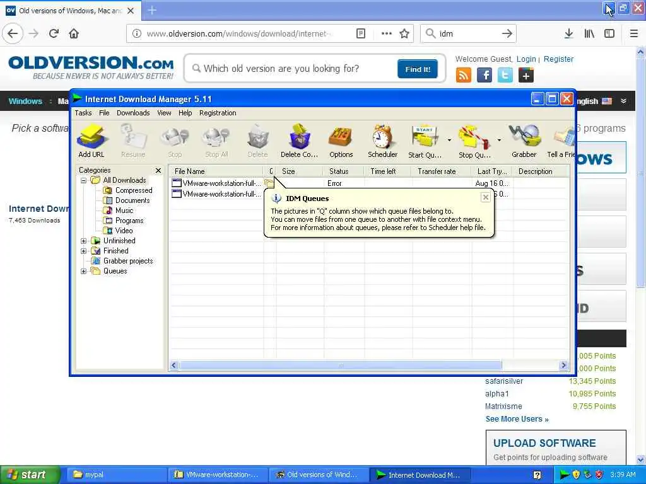Open the RSS feed icon
Screen dimensions: 646x484
pos(464,76)
